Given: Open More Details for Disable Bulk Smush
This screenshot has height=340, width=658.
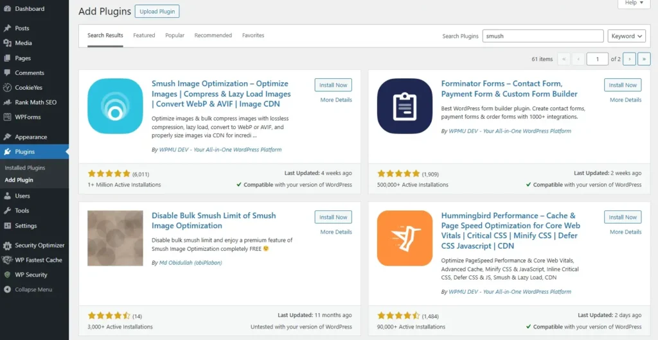Looking at the screenshot, I should (336, 232).
